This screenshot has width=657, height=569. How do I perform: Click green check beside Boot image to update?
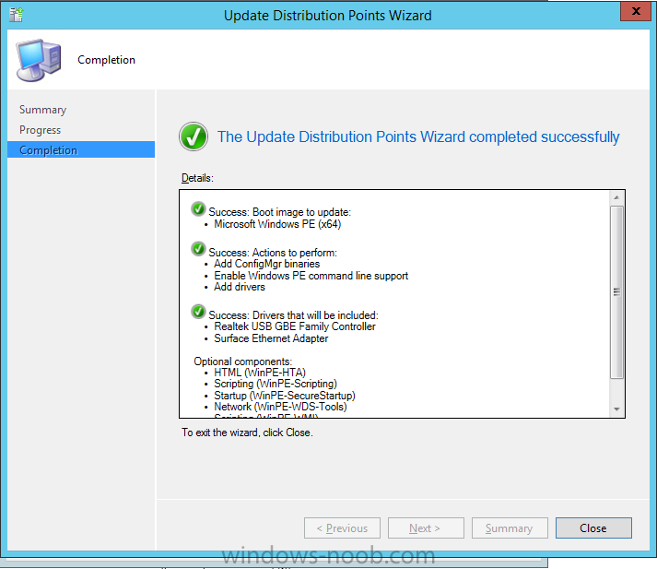[198, 208]
